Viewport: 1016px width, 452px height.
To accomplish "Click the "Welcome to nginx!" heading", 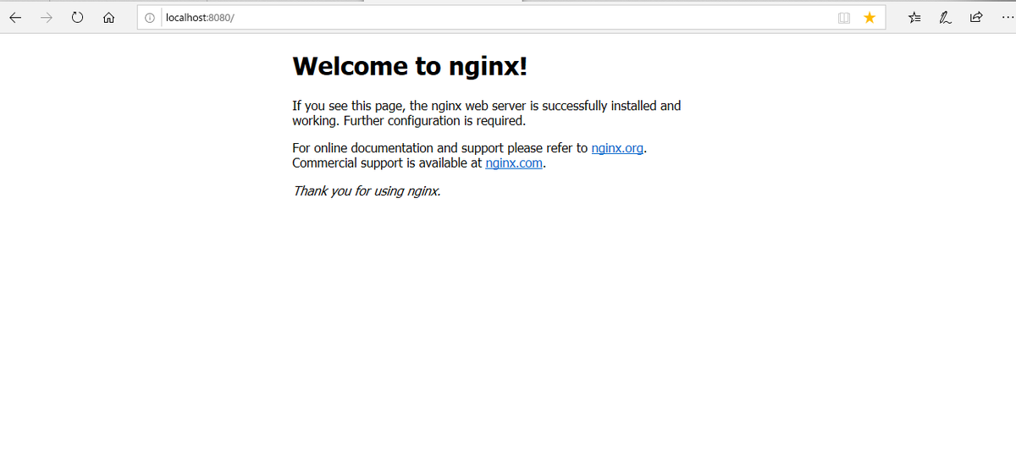I will (410, 66).
